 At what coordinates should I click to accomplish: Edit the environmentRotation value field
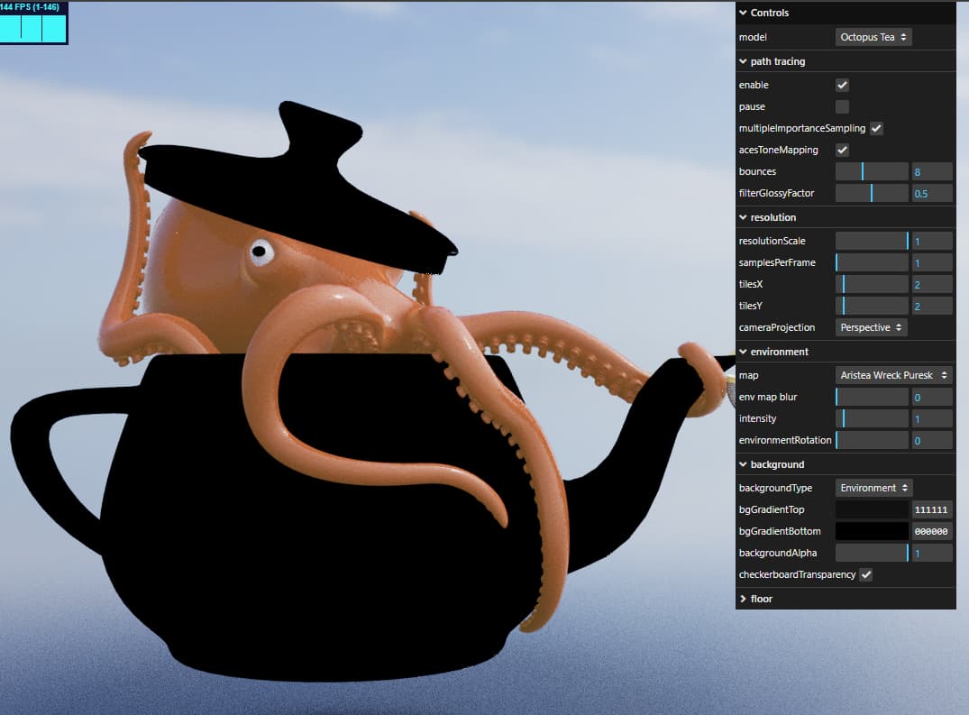pyautogui.click(x=932, y=440)
